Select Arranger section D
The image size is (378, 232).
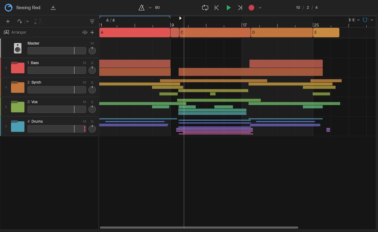[x=282, y=32]
